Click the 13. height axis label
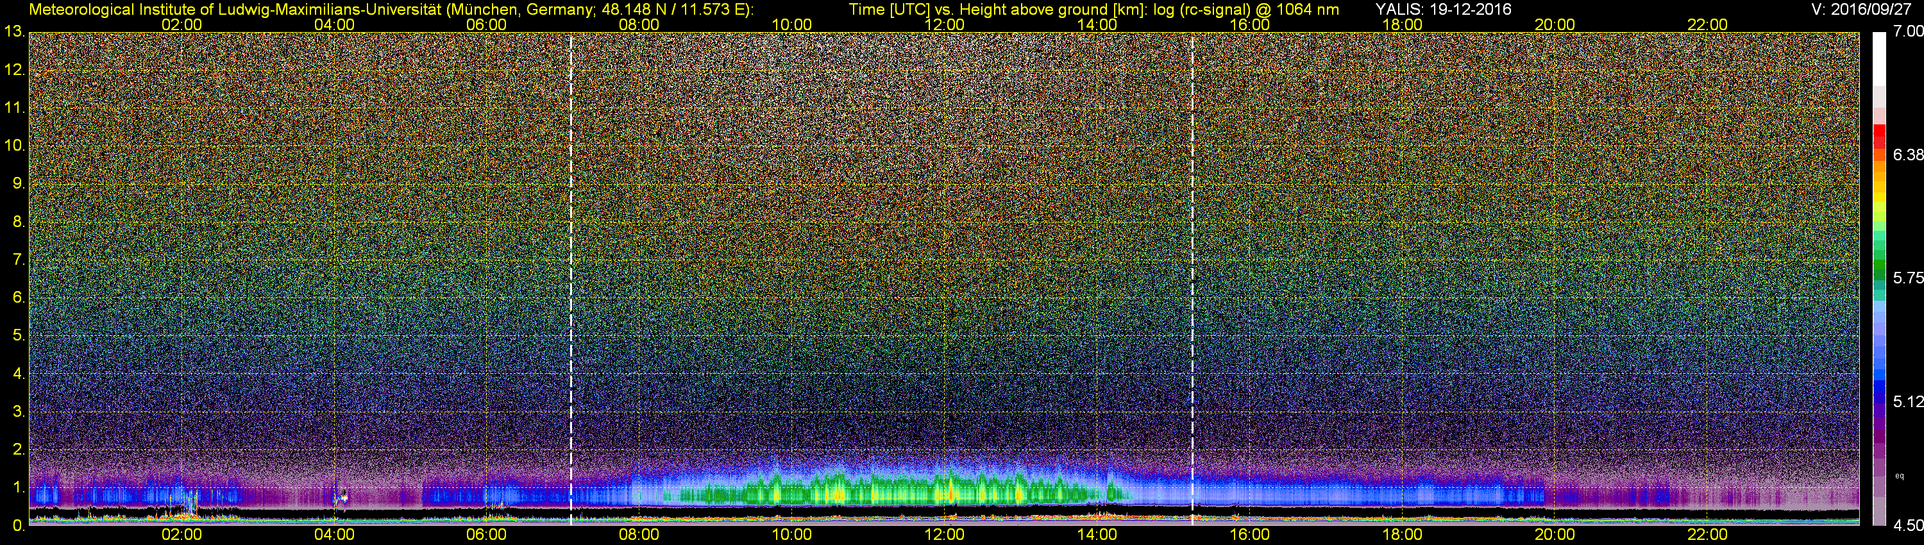 (14, 31)
